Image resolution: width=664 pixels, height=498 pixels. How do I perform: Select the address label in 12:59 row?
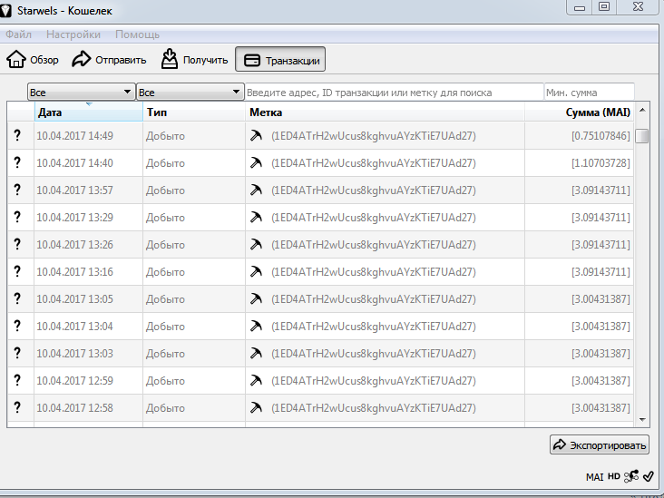click(x=374, y=381)
